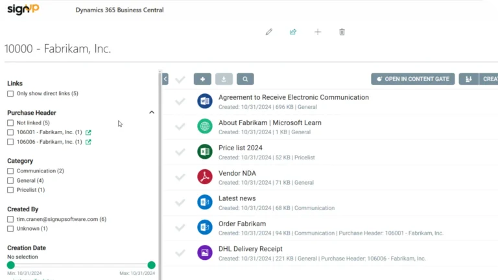Click the minimum Creation Date slider handle
Image resolution: width=498 pixels, height=280 pixels.
click(10, 265)
